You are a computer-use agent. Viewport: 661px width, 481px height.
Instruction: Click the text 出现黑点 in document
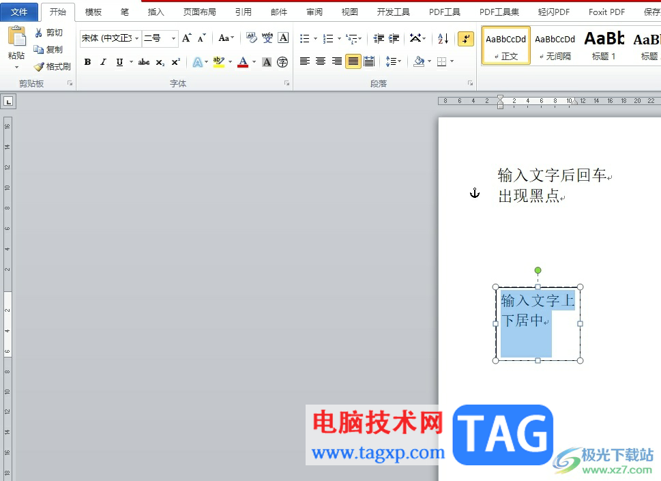tap(529, 196)
